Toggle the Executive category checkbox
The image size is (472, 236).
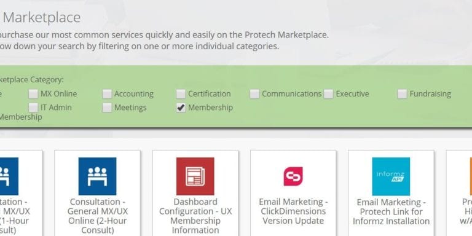pos(328,94)
